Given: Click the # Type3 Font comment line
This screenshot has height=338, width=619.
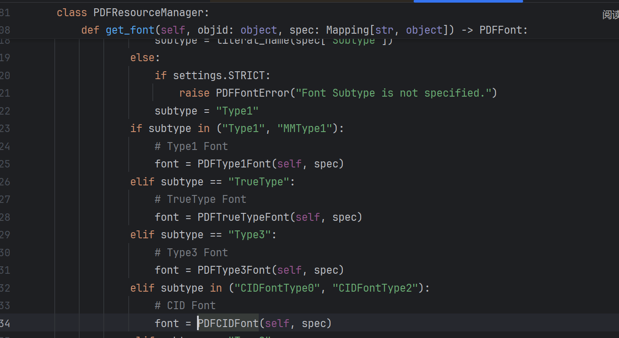Looking at the screenshot, I should [x=191, y=253].
